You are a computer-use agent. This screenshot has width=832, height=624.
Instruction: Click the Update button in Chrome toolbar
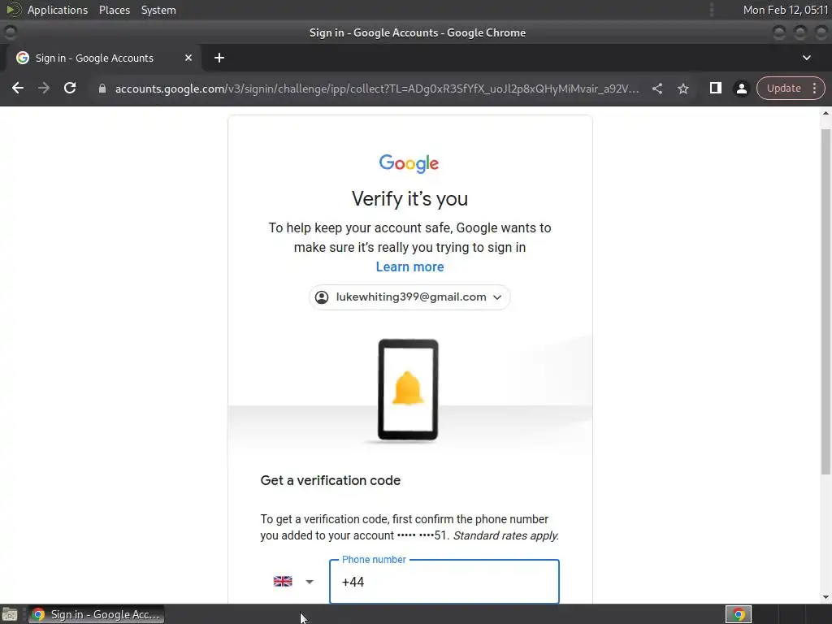click(783, 88)
